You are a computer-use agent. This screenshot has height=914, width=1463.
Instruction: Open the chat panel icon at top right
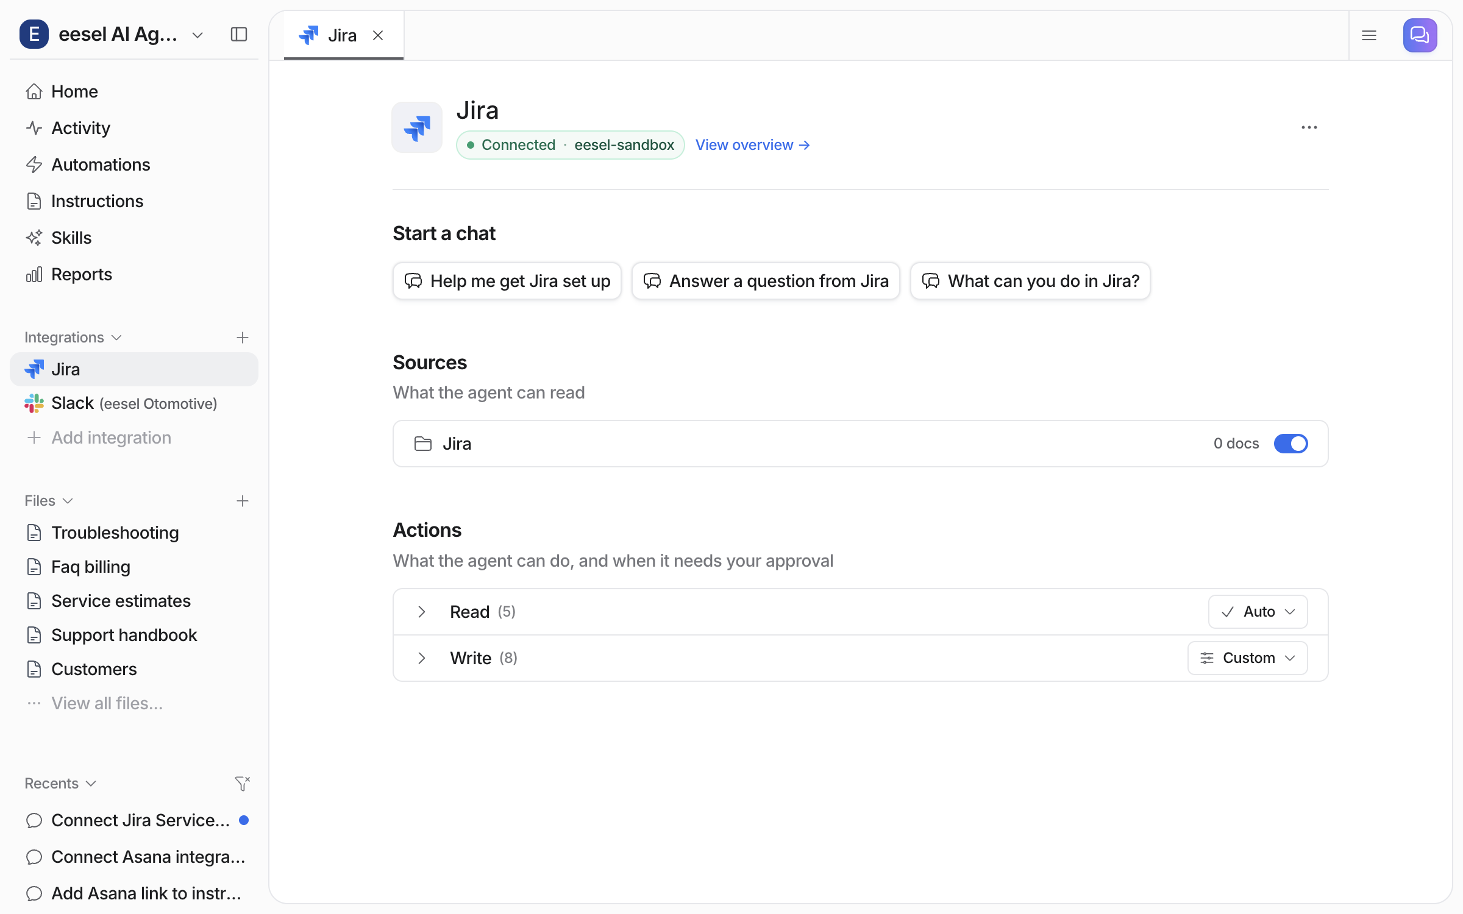click(x=1420, y=35)
